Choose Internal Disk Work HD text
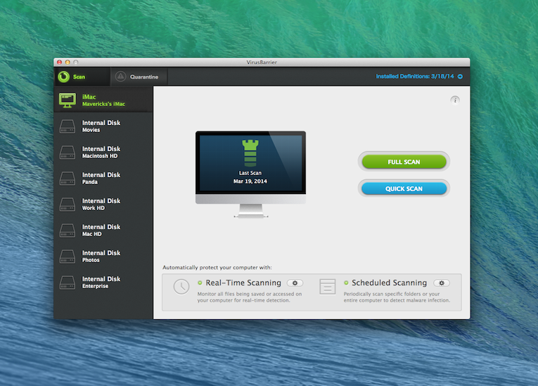Image resolution: width=538 pixels, height=386 pixels. (x=101, y=205)
